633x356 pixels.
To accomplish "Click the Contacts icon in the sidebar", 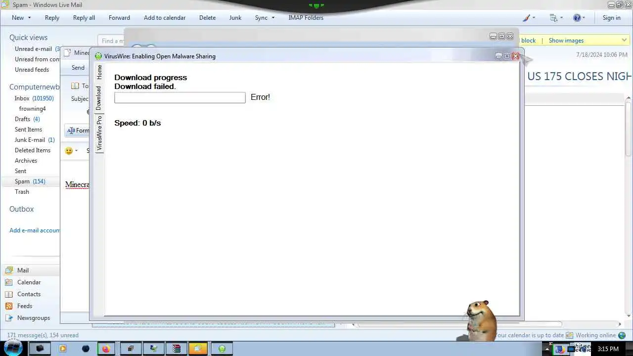I will point(8,294).
